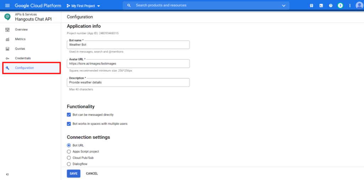
Task: Select the Dialogflow radio option
Action: 69,164
